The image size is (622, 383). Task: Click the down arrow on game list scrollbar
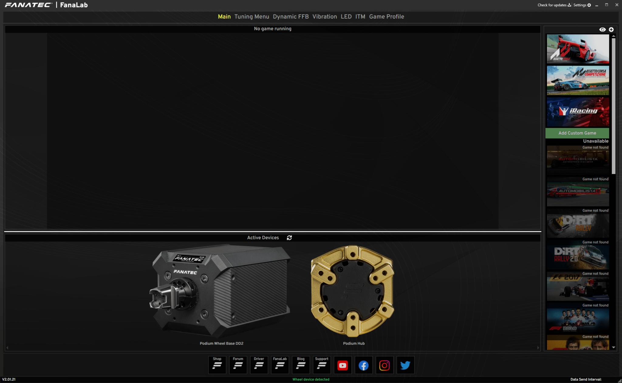pyautogui.click(x=614, y=347)
